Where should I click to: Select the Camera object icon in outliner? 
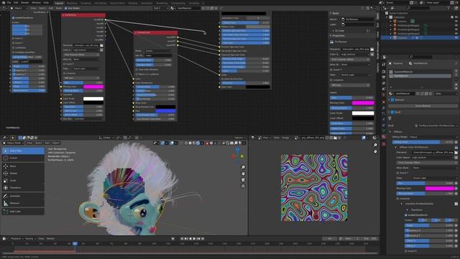[x=395, y=22]
